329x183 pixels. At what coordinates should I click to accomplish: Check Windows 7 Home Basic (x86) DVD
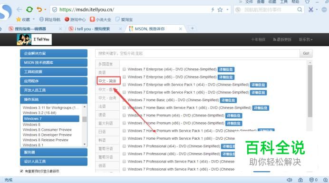click(x=124, y=100)
